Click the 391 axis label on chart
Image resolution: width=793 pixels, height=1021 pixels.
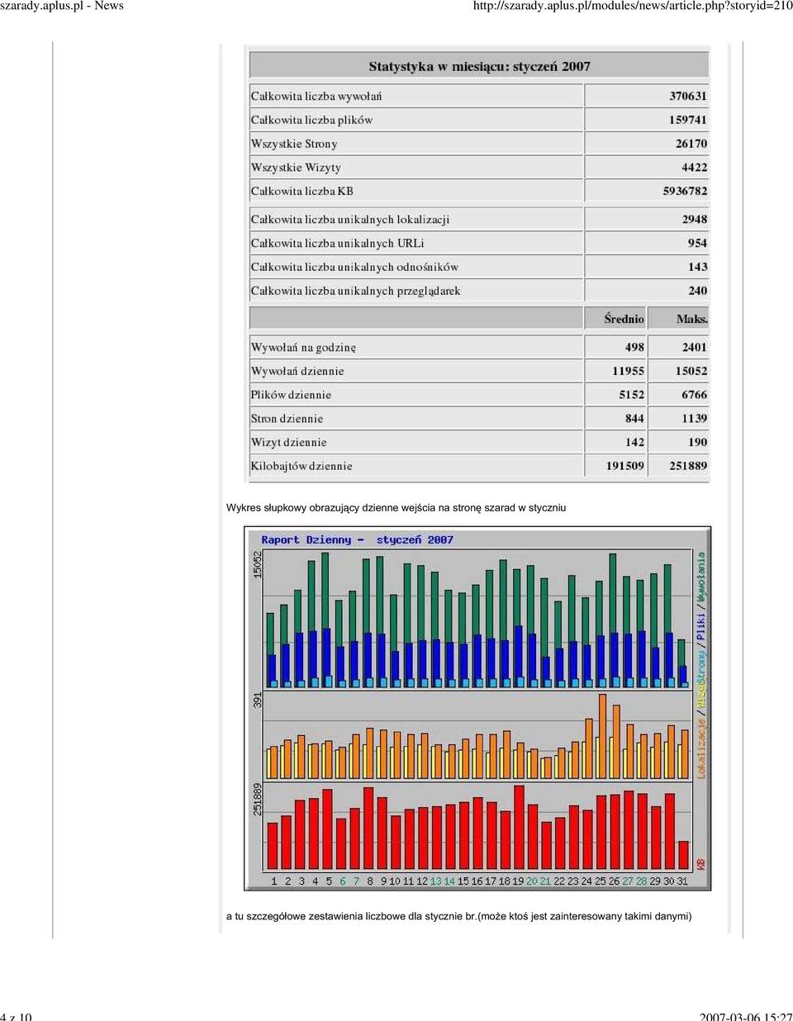pos(257,700)
